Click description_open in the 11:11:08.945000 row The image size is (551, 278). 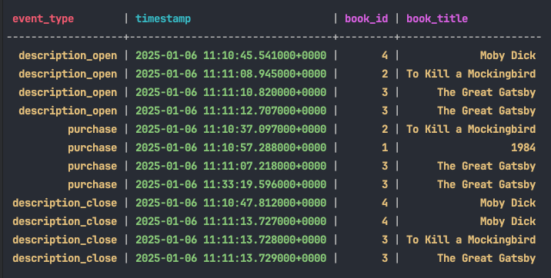coord(68,74)
